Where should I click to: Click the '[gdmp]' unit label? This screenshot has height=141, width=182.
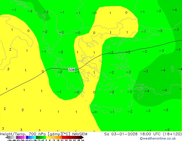55,134
